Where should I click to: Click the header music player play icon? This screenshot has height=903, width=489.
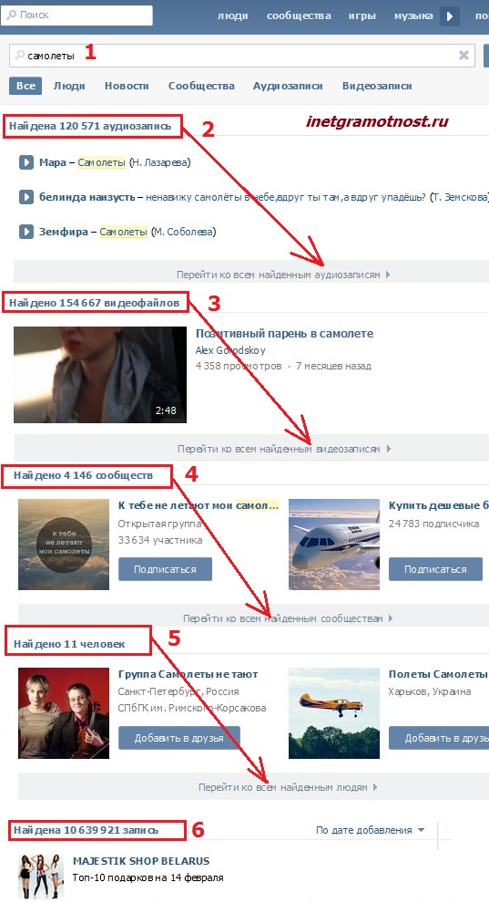coord(450,16)
